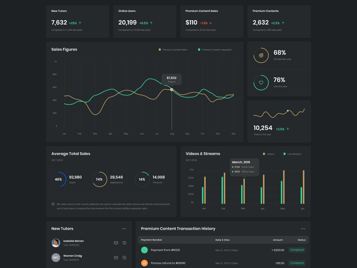357x268 pixels.
Task: Click the block icon for Warren Craig
Action: (124, 258)
